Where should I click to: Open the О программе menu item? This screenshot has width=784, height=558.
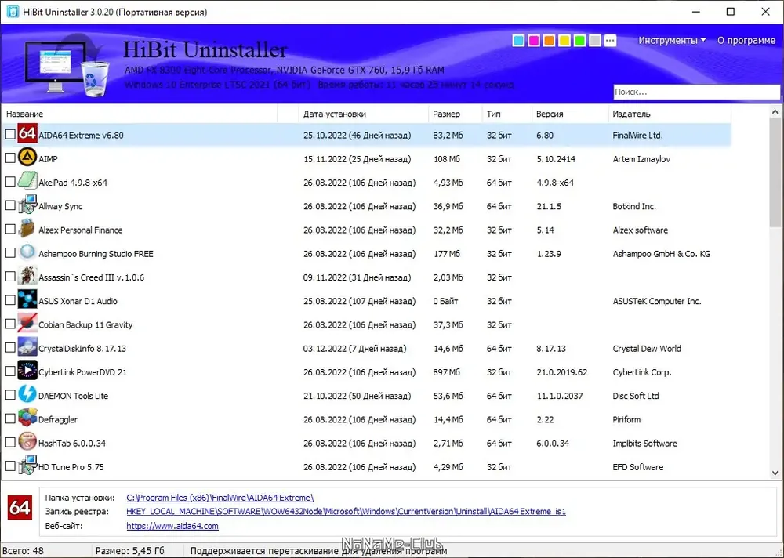click(746, 41)
